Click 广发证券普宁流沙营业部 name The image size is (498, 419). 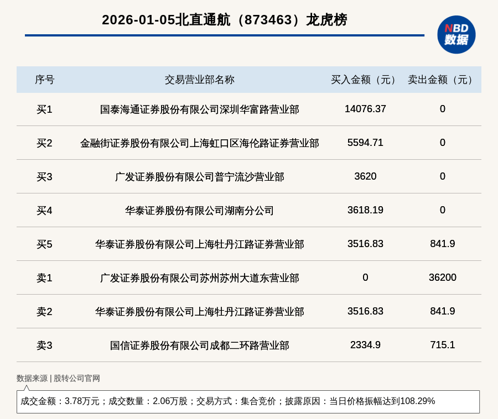coord(199,177)
